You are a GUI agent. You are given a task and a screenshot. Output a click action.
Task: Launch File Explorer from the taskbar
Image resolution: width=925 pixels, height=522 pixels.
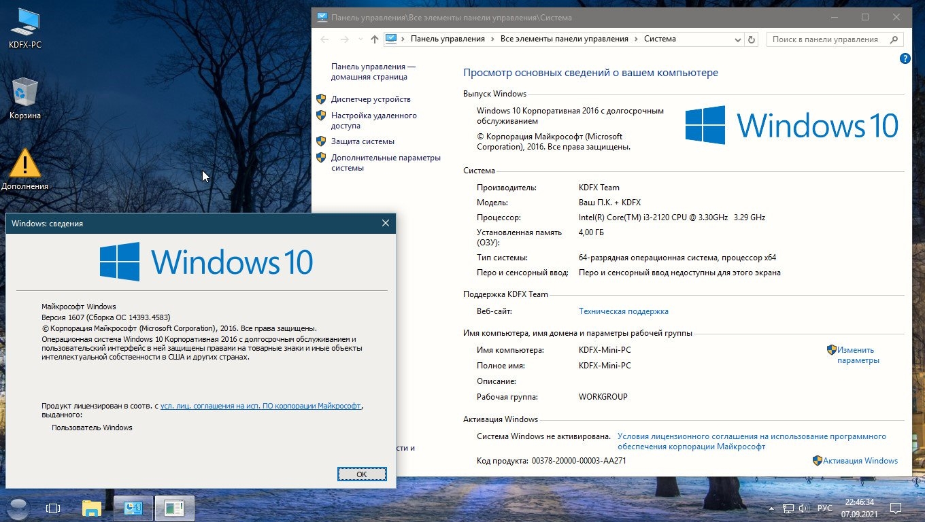(x=92, y=508)
